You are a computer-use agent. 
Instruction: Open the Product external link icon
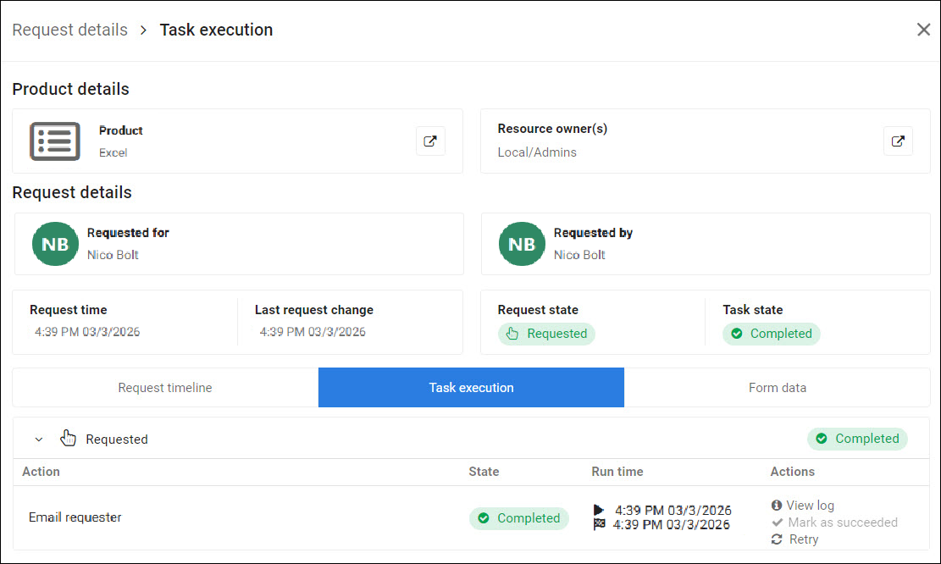tap(430, 141)
